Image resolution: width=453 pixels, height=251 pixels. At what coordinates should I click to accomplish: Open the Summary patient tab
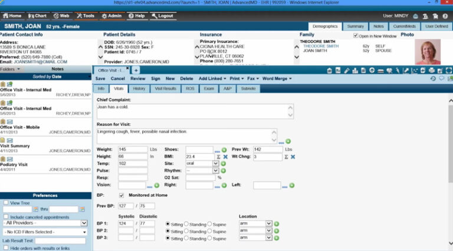355,26
